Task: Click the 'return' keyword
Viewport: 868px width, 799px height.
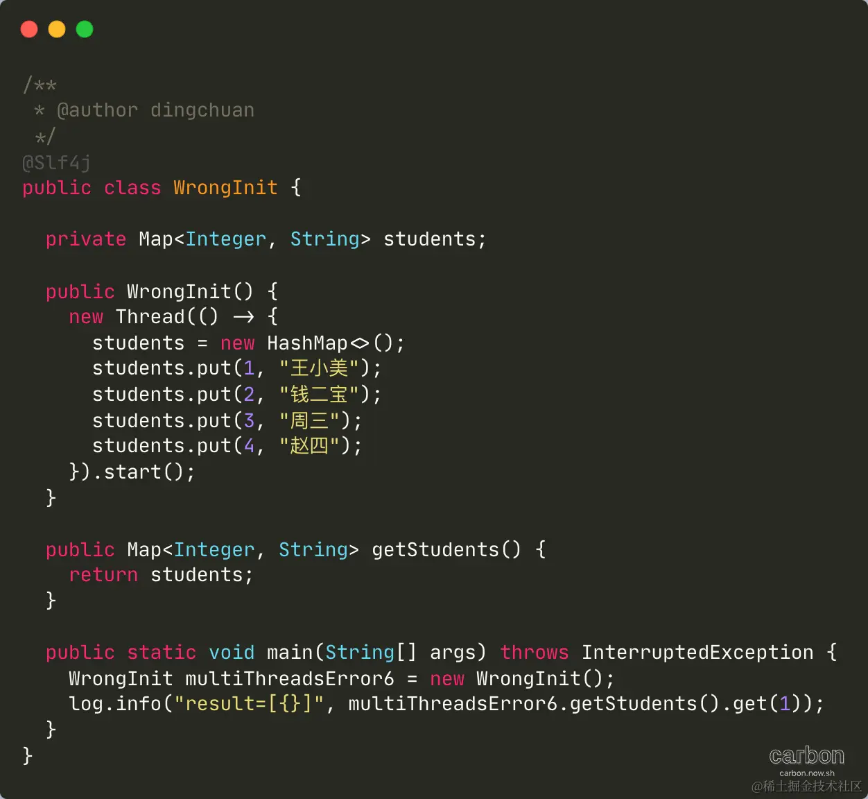Action: (103, 575)
